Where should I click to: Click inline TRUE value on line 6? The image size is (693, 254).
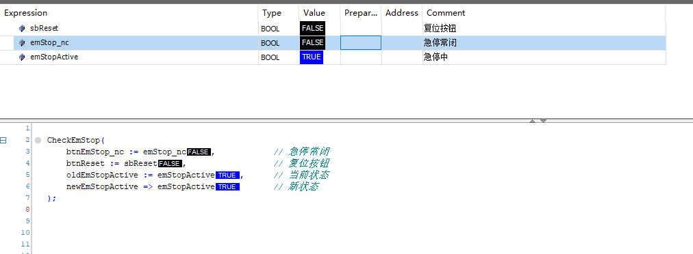(x=227, y=186)
